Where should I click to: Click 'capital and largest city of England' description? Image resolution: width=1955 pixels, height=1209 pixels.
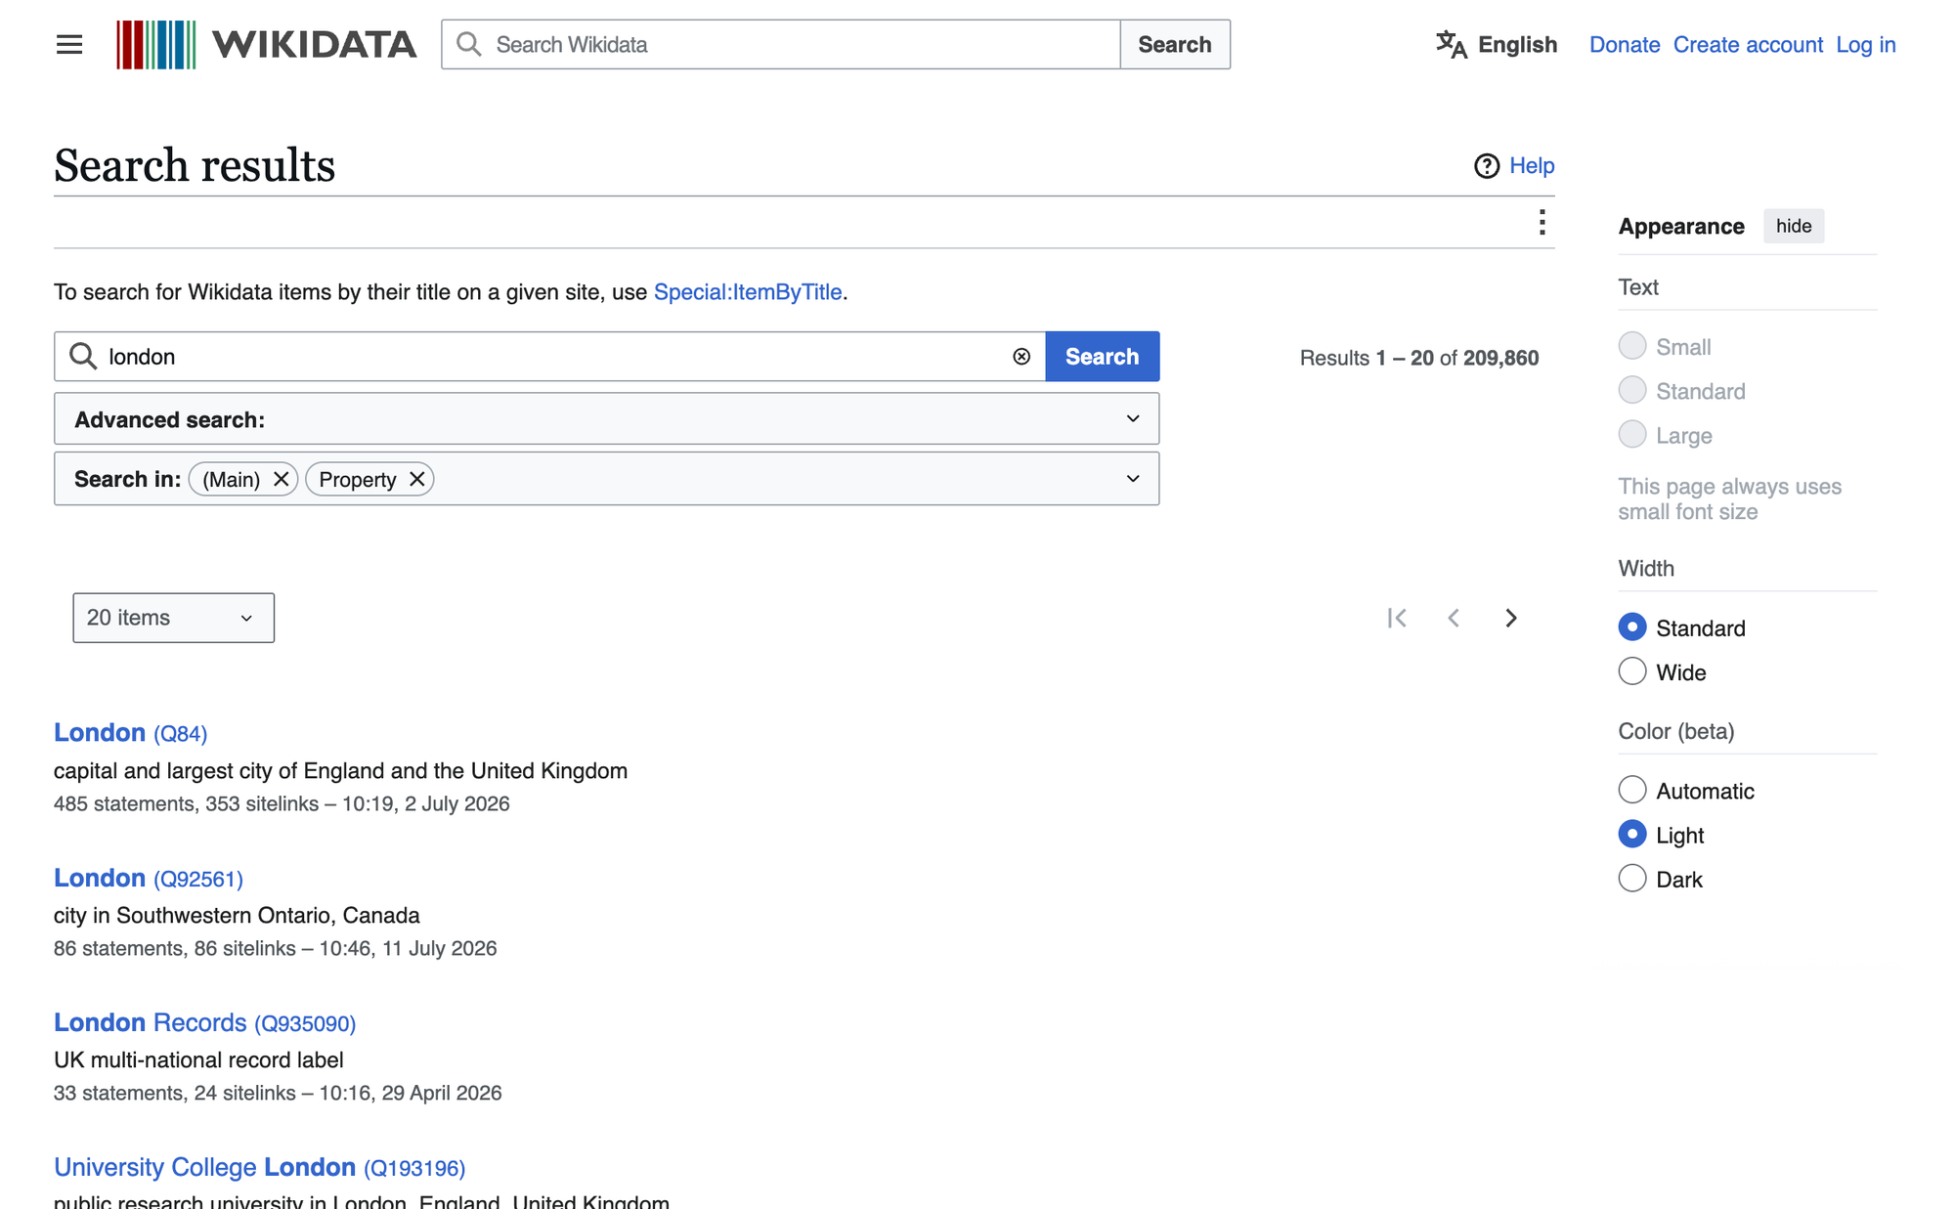pyautogui.click(x=340, y=771)
